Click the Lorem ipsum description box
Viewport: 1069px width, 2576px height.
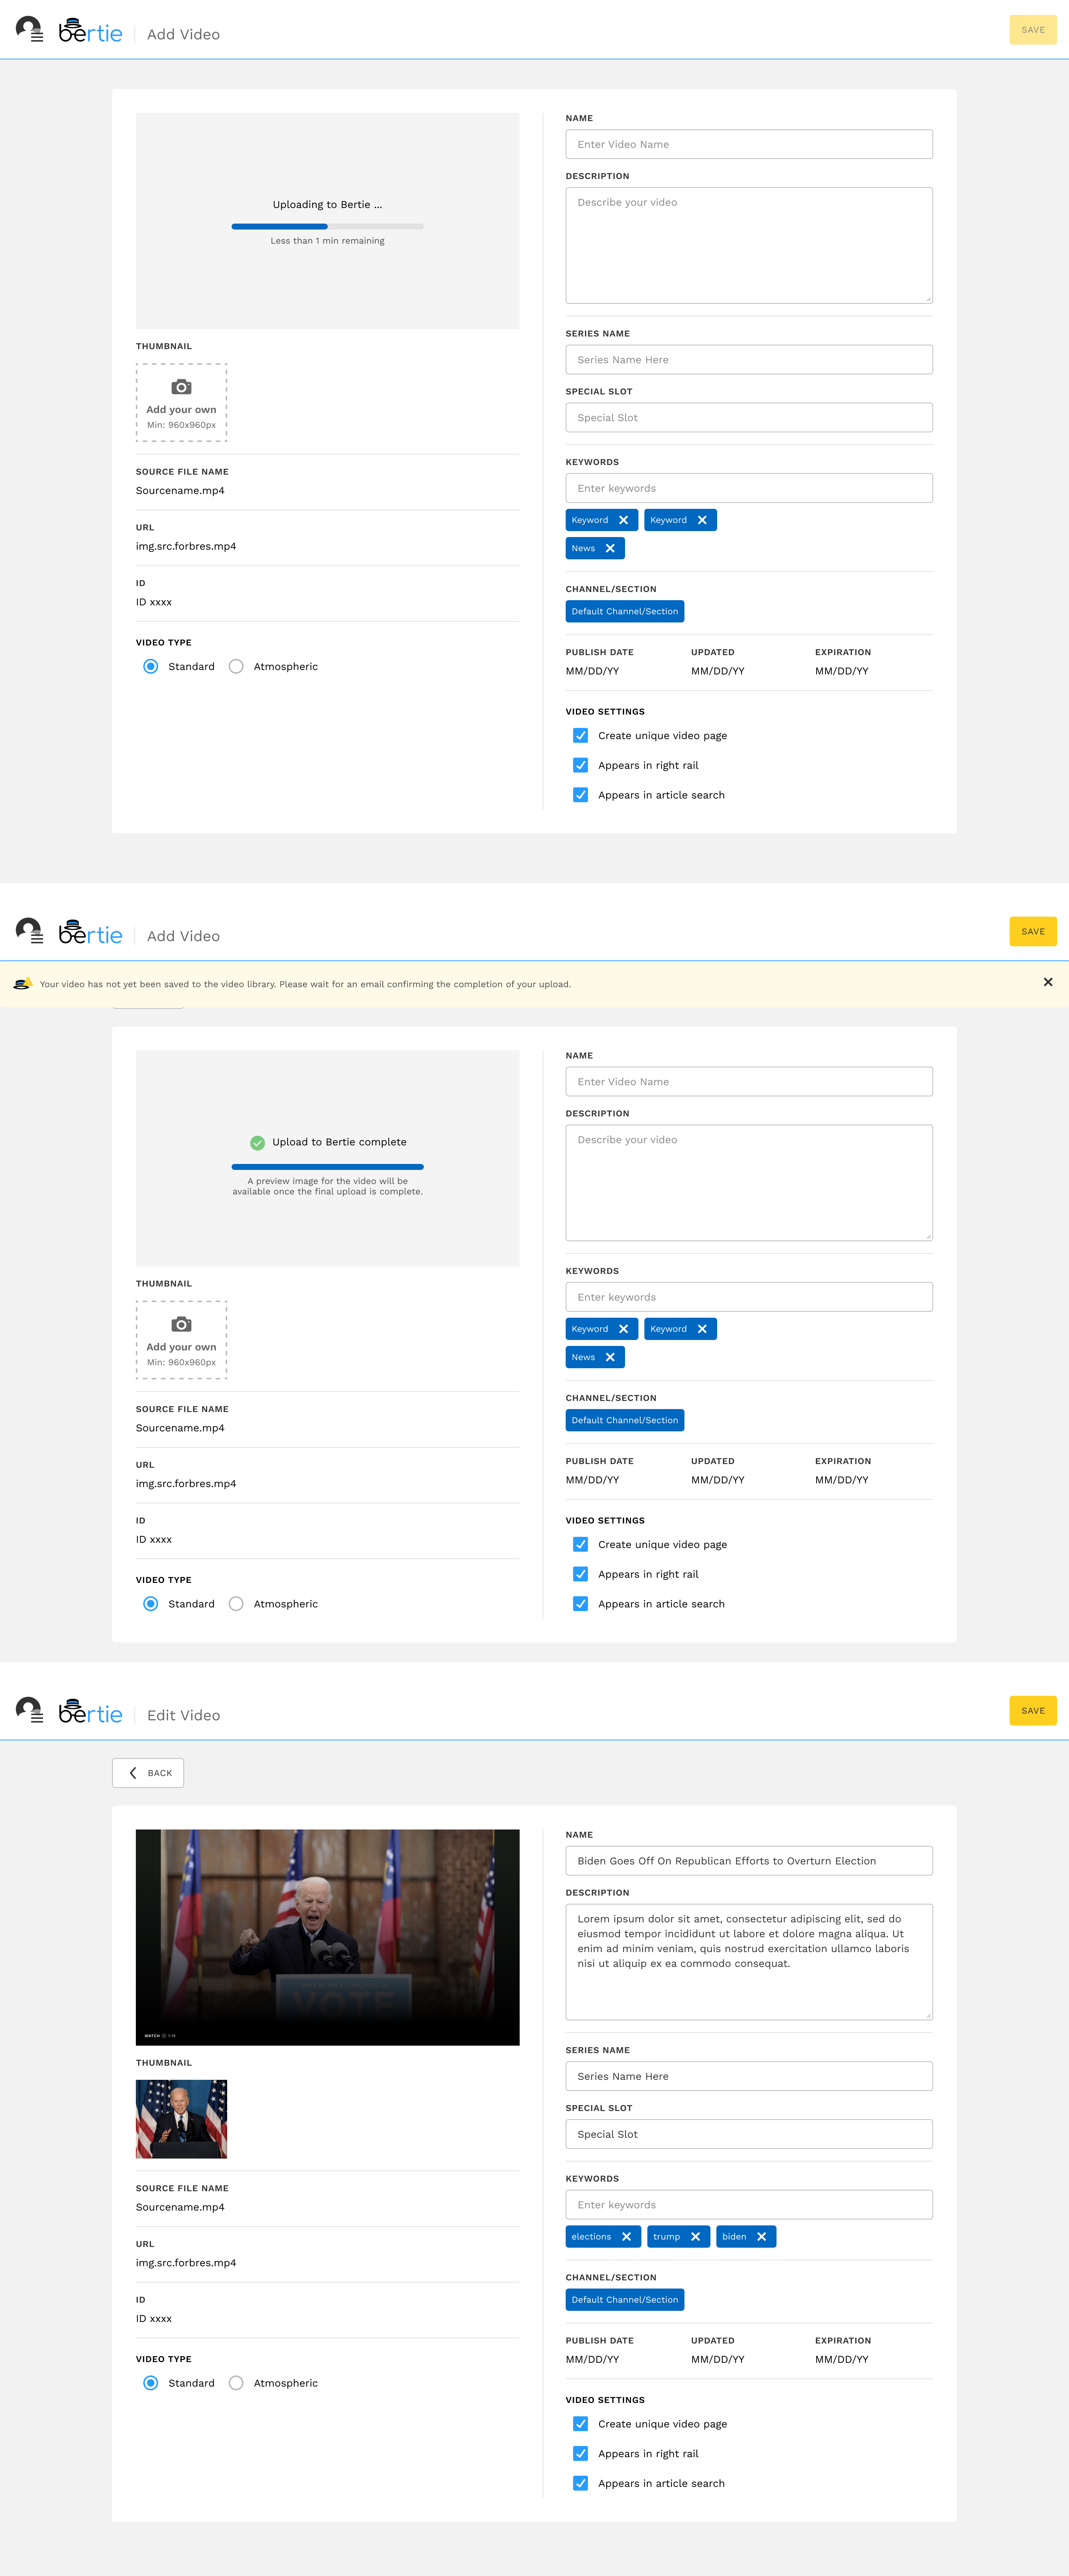click(x=749, y=1962)
